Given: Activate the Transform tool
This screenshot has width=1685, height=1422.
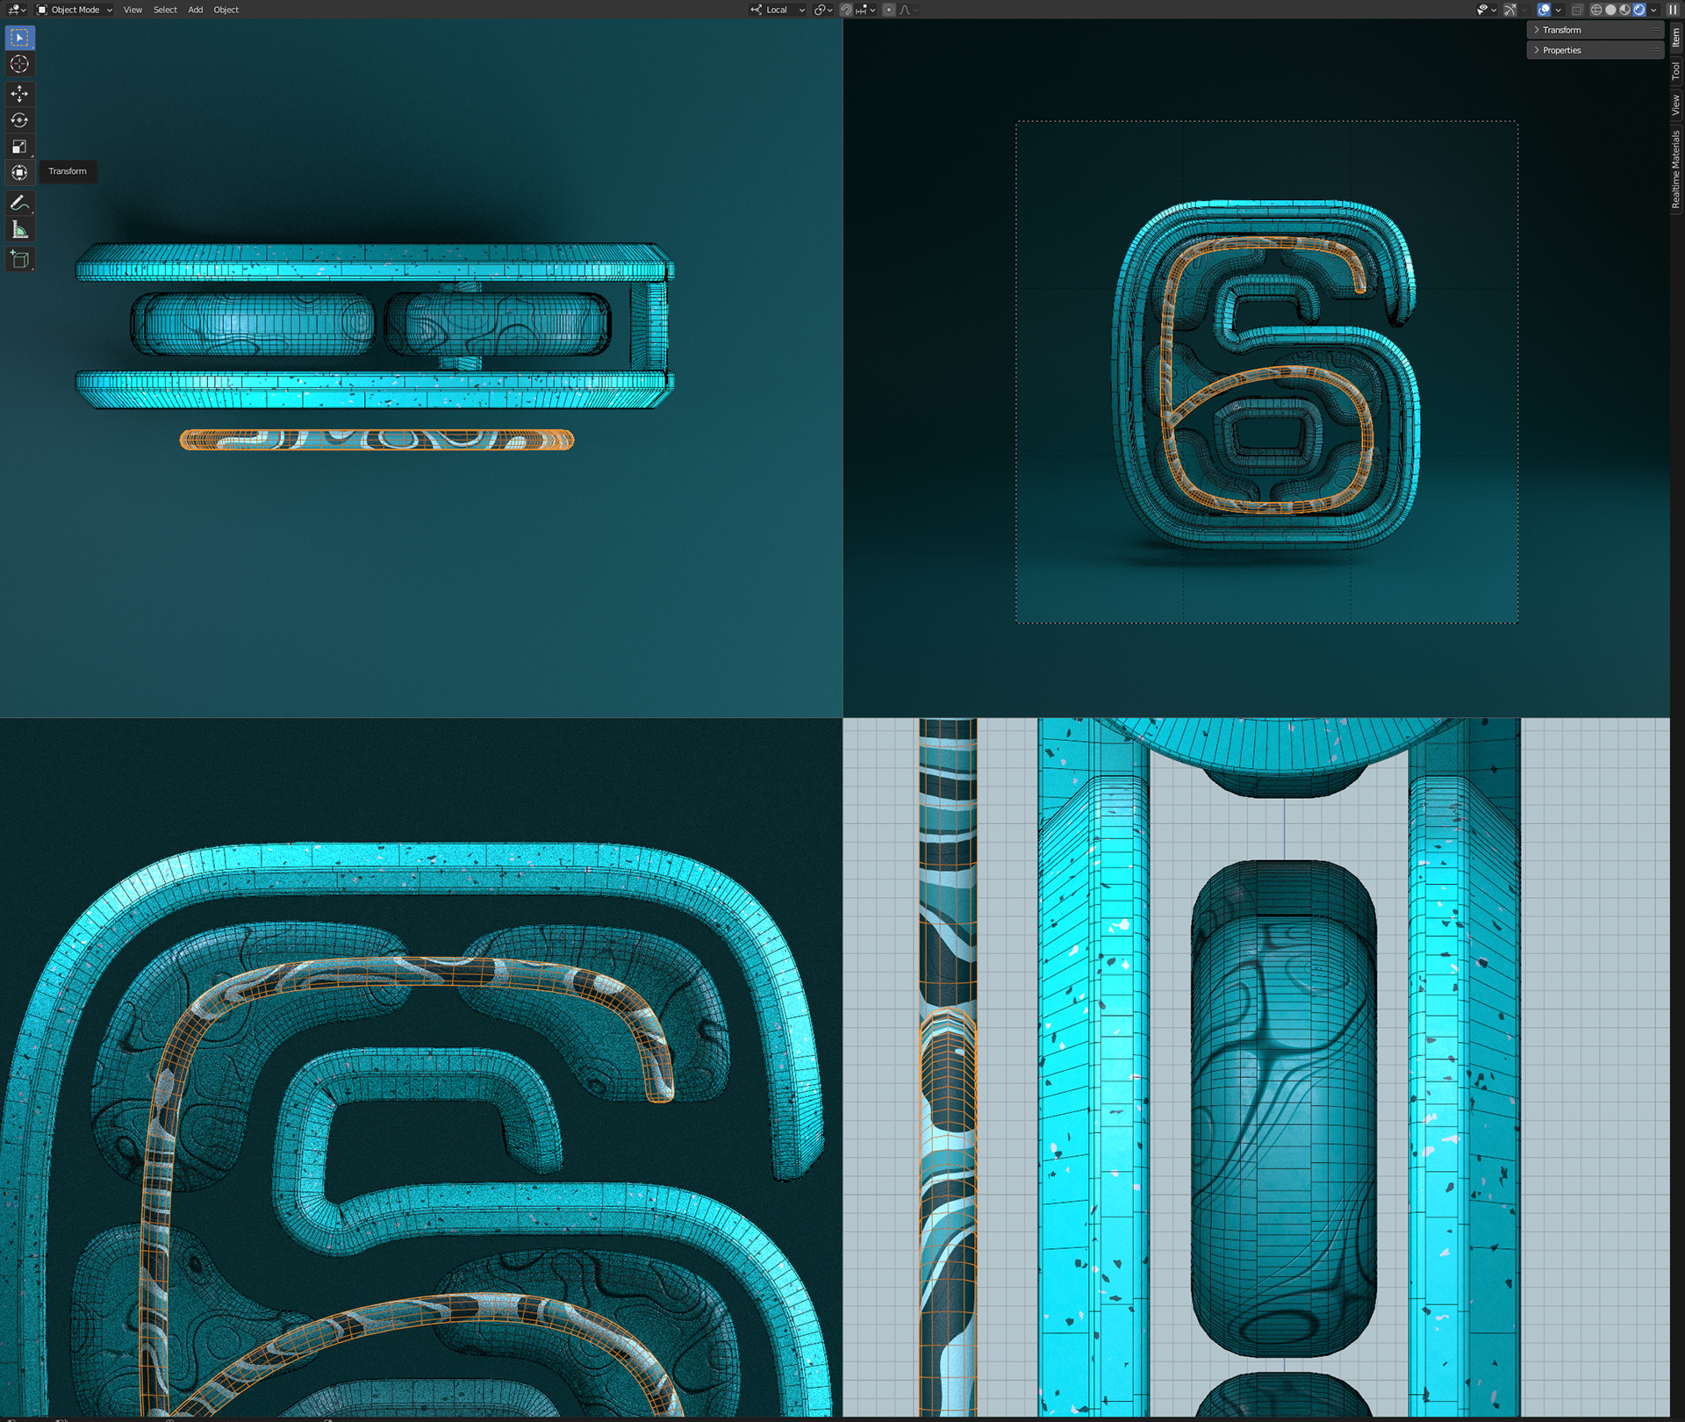Looking at the screenshot, I should pos(19,173).
